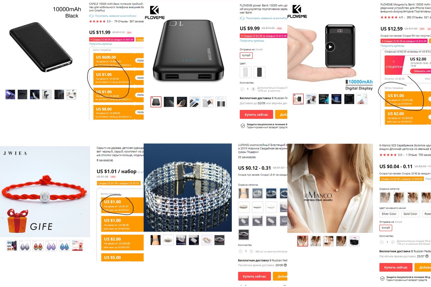Click the info icon beside 29/08 delivery estimate

[285, 265]
